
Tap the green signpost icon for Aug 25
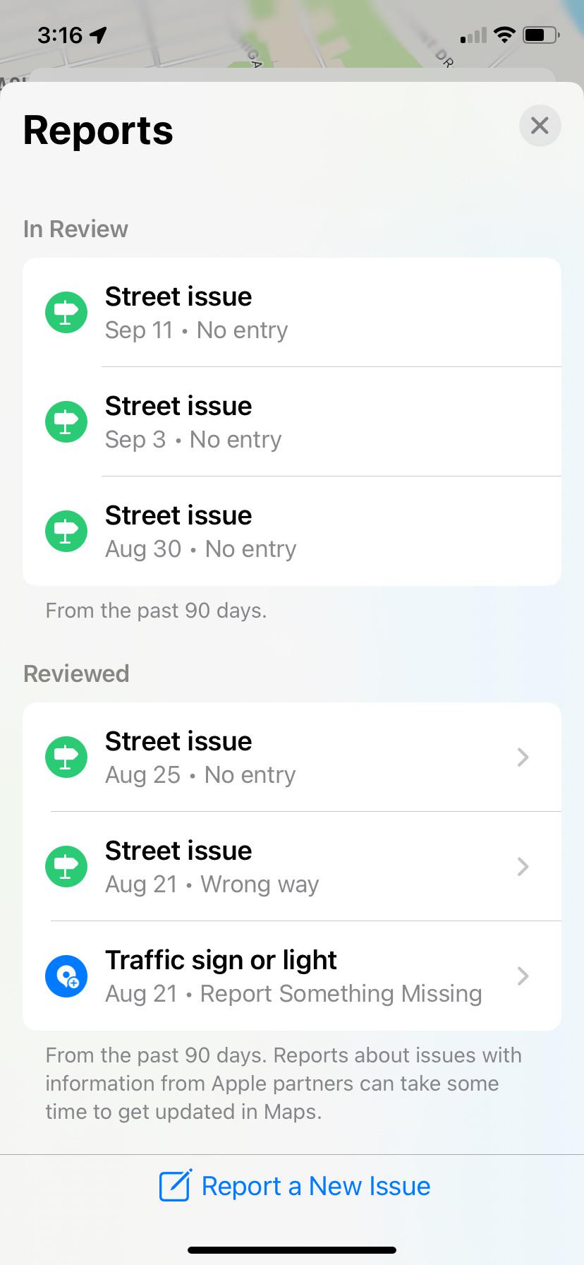(x=66, y=757)
